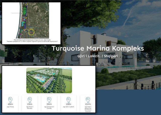Click the location pin above 15min
The height and width of the screenshot is (115, 161).
coord(88,100)
